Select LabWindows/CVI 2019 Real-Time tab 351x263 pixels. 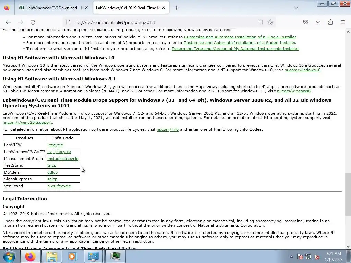pos(131,8)
